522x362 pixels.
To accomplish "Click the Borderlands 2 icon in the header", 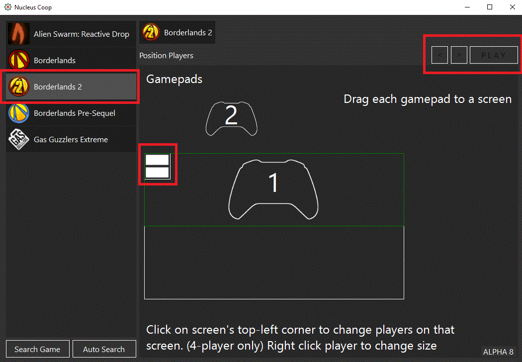I will tap(151, 32).
